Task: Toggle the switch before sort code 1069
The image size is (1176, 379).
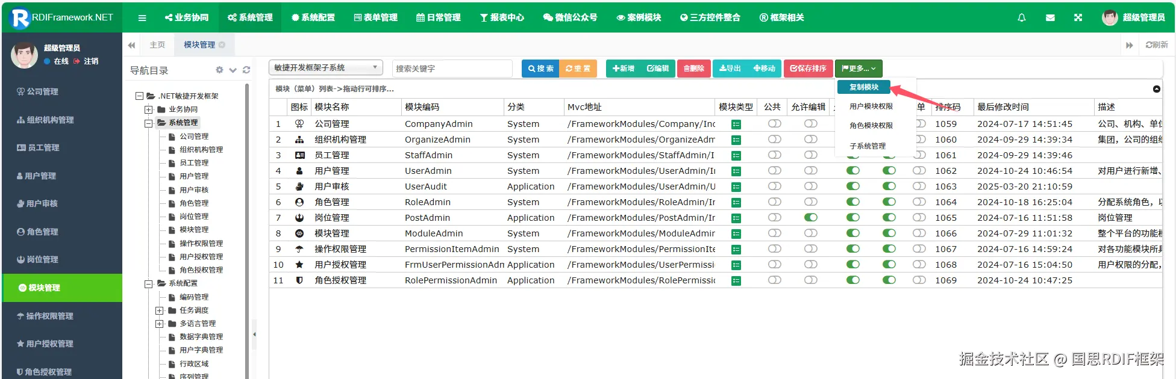Action: (919, 280)
